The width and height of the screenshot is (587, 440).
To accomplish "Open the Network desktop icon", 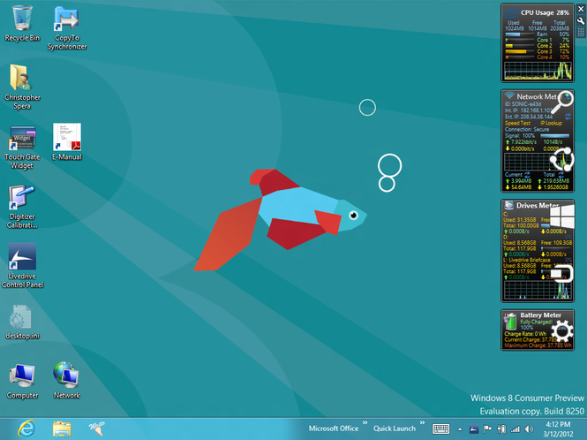I will pos(66,380).
